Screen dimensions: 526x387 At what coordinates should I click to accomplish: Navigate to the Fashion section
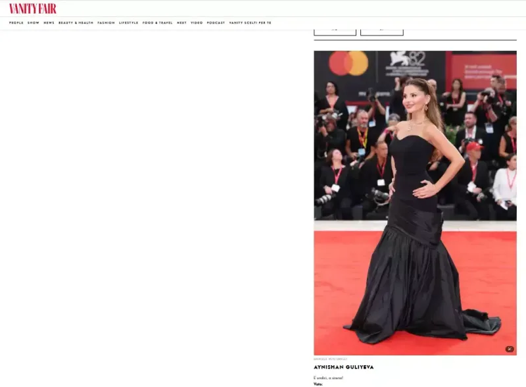pyautogui.click(x=106, y=23)
